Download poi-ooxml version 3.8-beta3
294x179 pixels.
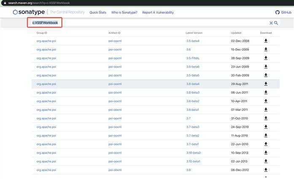266,92
